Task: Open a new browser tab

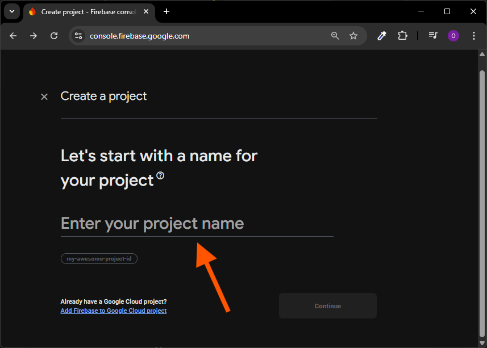Action: pos(167,12)
